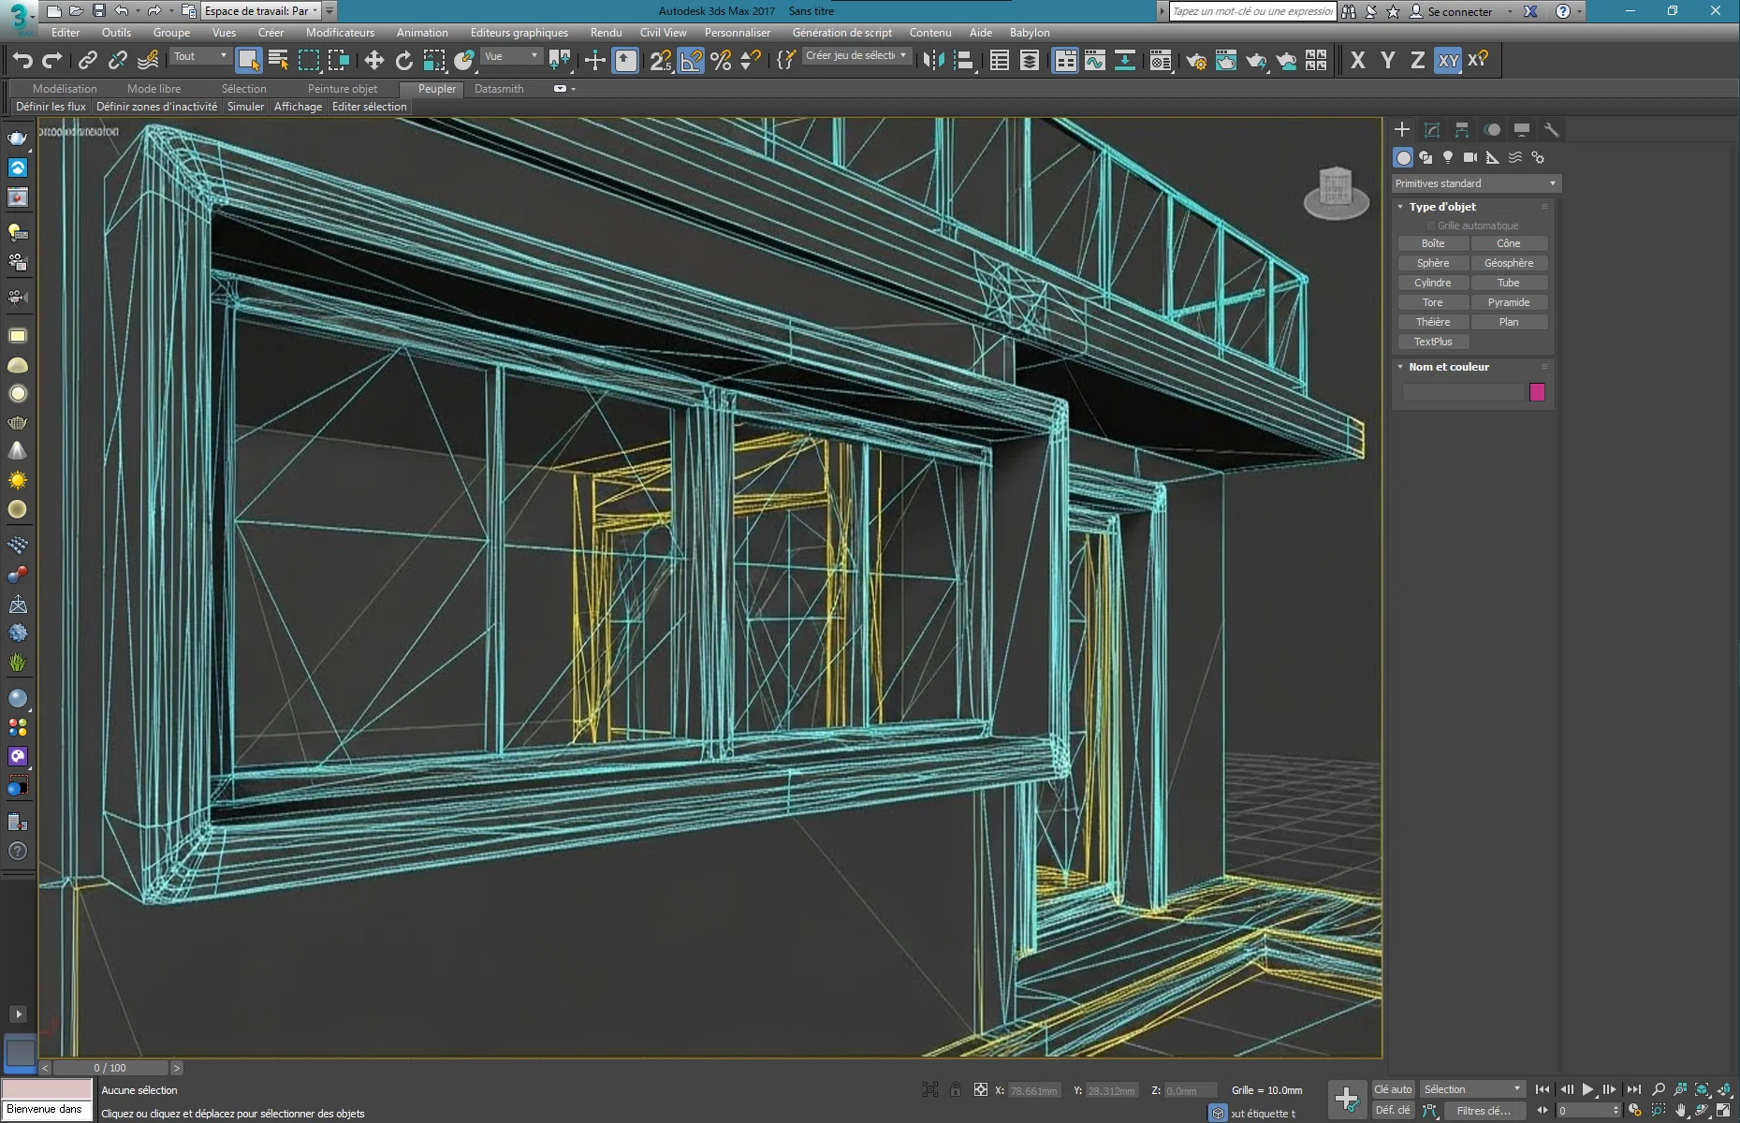Constrain to X axis
The image size is (1740, 1123).
click(1358, 61)
